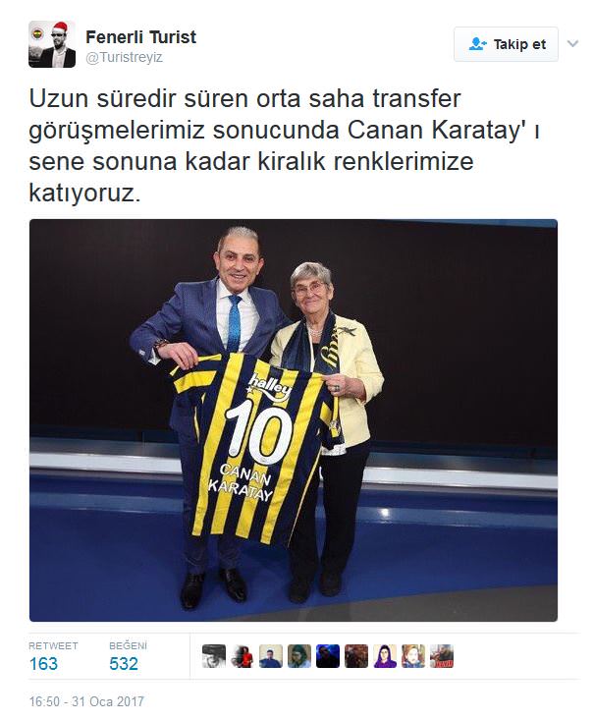
Task: Open the liker avatar with orange hat and scarf
Action: pos(413,656)
